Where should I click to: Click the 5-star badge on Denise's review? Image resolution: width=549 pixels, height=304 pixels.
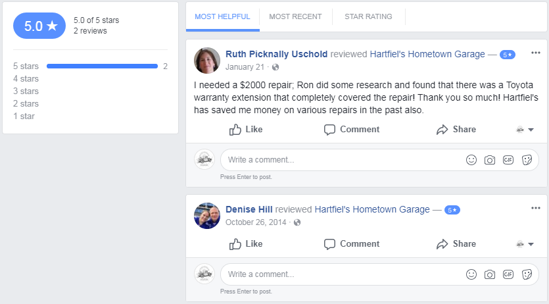pyautogui.click(x=452, y=210)
